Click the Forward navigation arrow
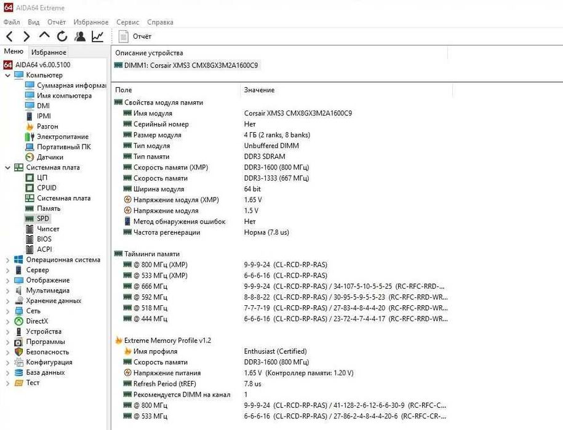Viewport: 563px width, 430px height. click(26, 36)
